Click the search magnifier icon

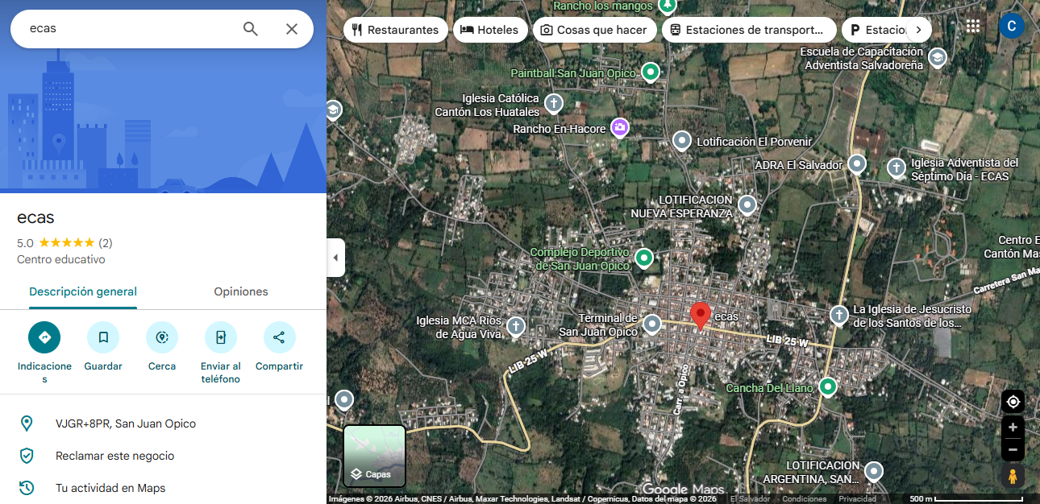pyautogui.click(x=251, y=29)
